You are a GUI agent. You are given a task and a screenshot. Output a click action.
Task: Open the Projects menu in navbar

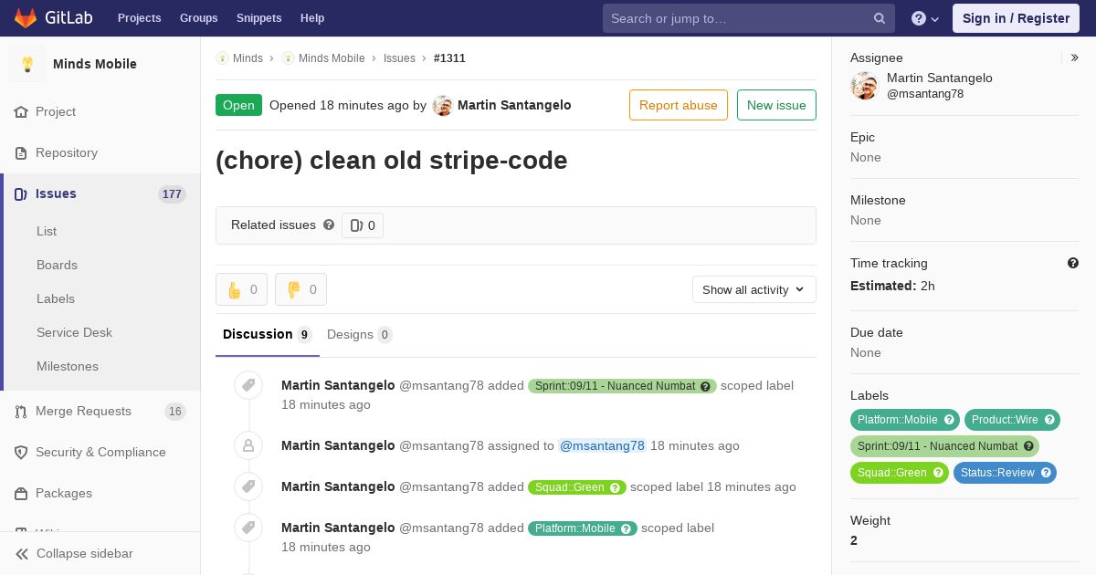click(139, 18)
